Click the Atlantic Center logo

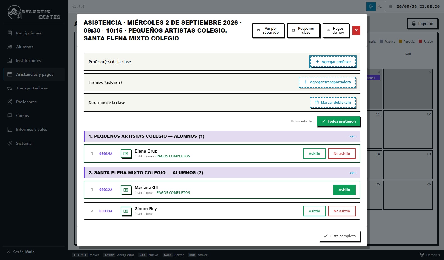34,12
